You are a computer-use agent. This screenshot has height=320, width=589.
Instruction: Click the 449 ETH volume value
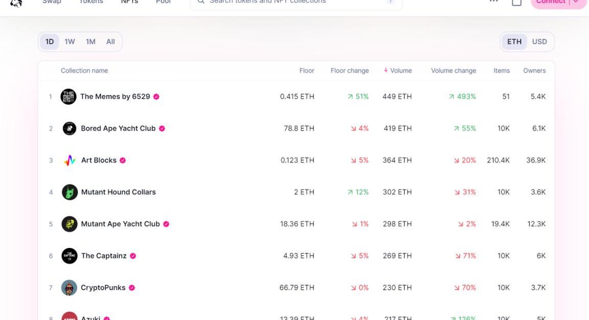point(397,97)
